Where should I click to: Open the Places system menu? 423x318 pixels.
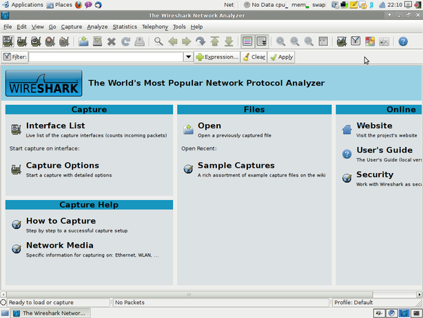click(59, 5)
